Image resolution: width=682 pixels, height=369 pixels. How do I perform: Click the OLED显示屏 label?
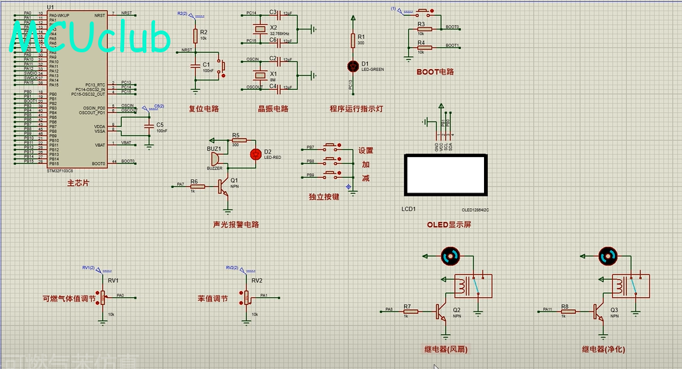[449, 224]
